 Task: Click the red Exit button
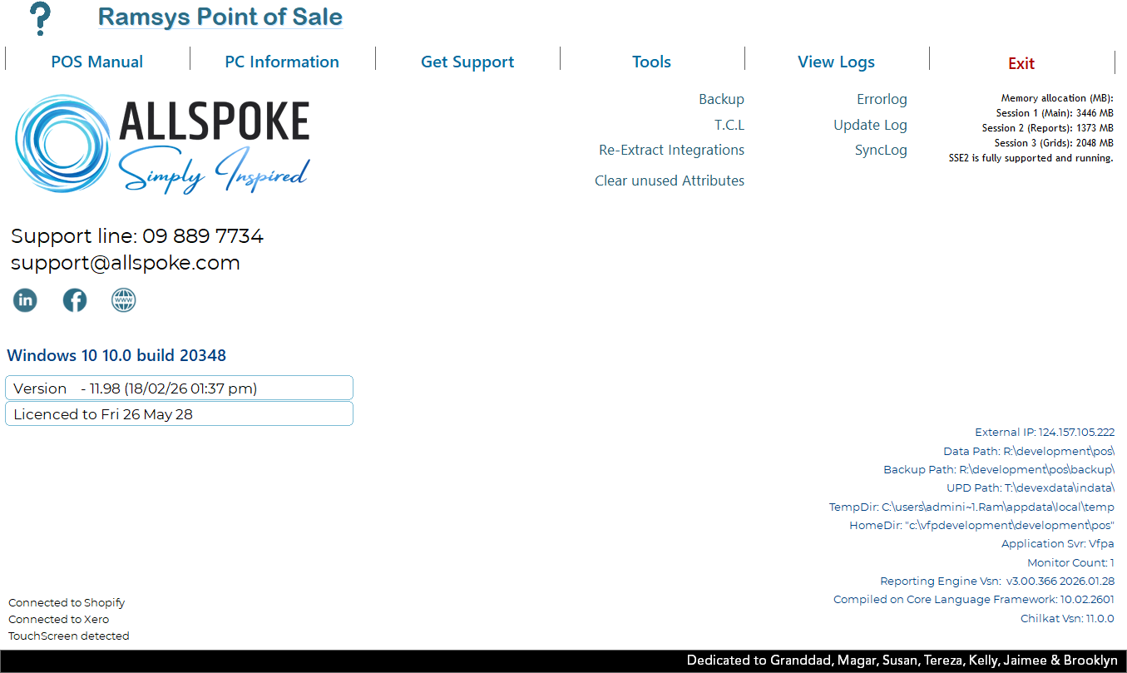1021,63
